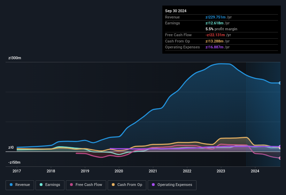Click the zł0 y-axis label
Screen dimensions: 286x195
11,147
